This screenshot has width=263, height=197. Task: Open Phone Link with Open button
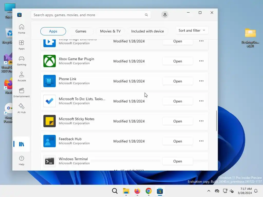click(x=178, y=81)
